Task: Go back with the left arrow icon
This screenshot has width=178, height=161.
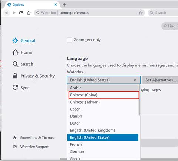Action: [x=6, y=13]
